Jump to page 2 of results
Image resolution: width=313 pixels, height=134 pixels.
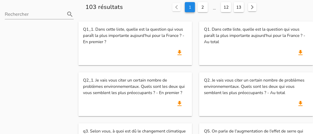coord(203,7)
